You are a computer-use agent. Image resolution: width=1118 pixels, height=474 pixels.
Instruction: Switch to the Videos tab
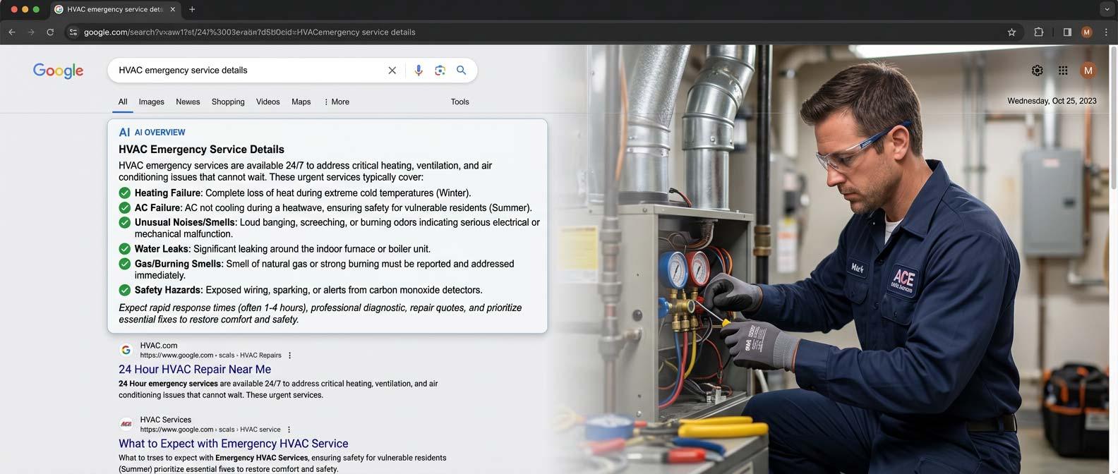pos(268,102)
